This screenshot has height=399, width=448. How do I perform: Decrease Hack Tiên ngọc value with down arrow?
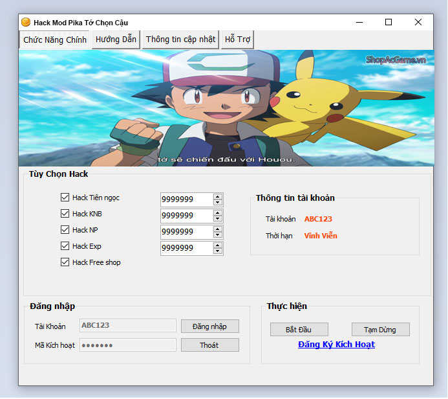[218, 203]
